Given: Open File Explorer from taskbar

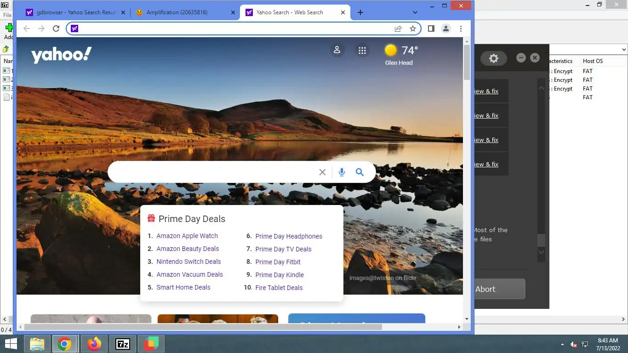Looking at the screenshot, I should pyautogui.click(x=37, y=344).
